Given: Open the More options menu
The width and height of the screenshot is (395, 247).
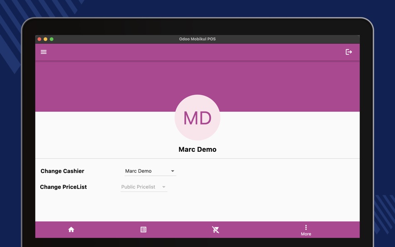Looking at the screenshot, I should click(306, 230).
